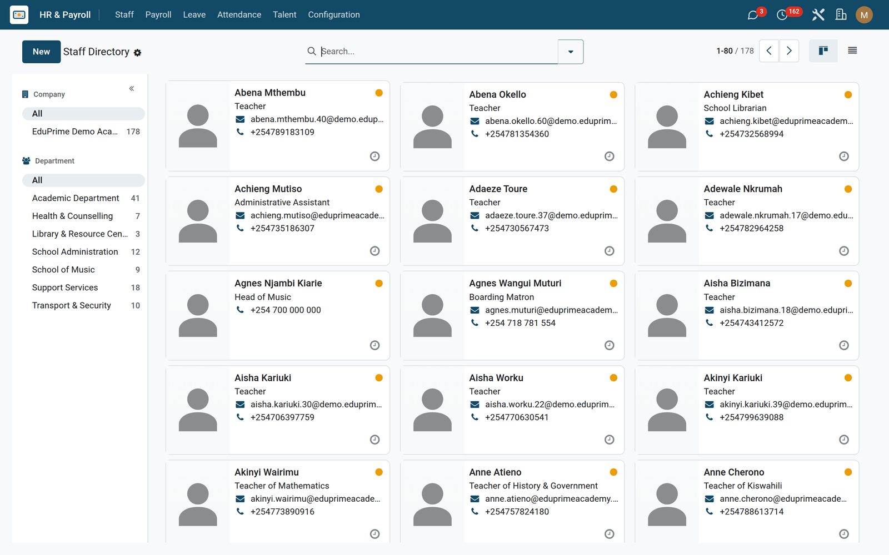Open the activities clock with 162 badge
Image resolution: width=889 pixels, height=555 pixels.
point(782,15)
